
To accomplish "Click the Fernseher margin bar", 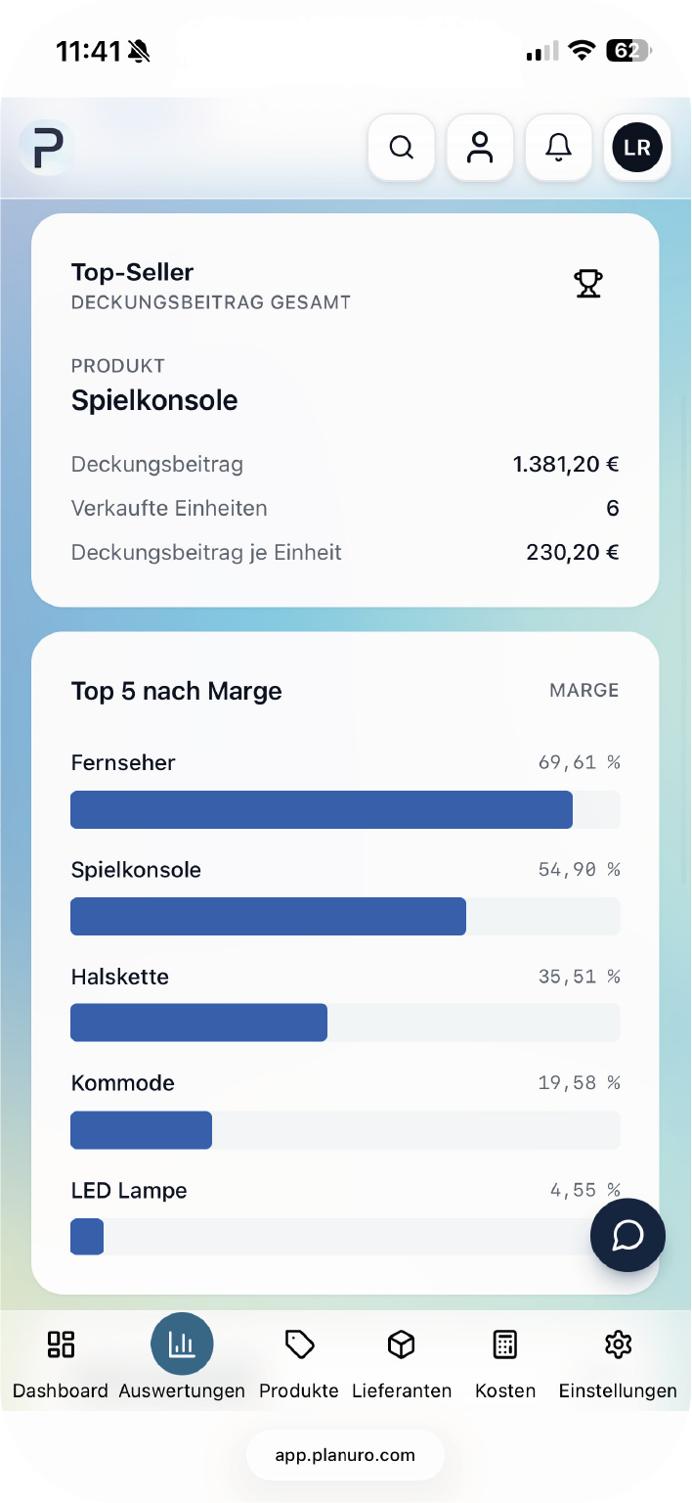I will 322,810.
